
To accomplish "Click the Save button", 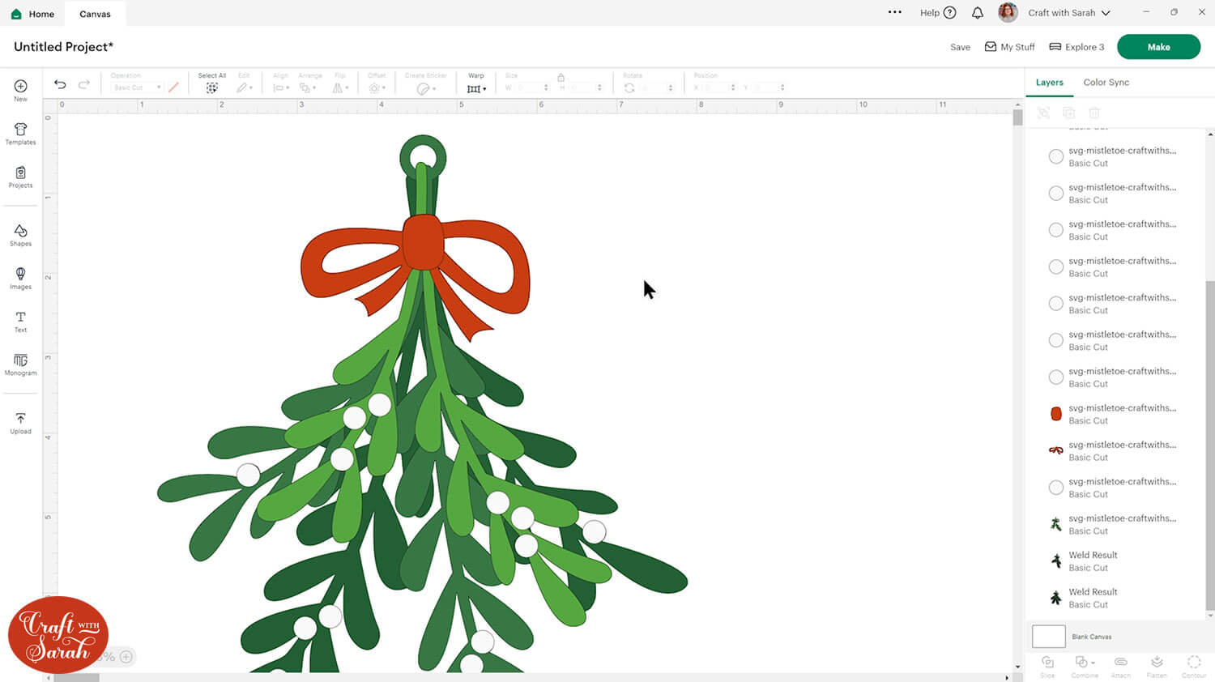I will (x=960, y=47).
